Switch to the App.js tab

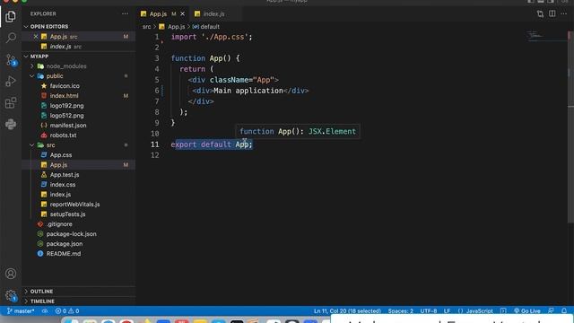point(158,14)
